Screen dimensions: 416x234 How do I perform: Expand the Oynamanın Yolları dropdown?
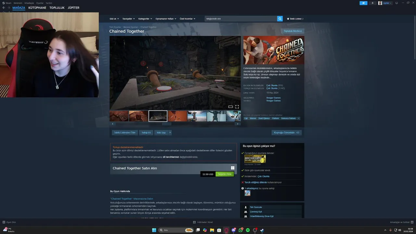(x=166, y=19)
